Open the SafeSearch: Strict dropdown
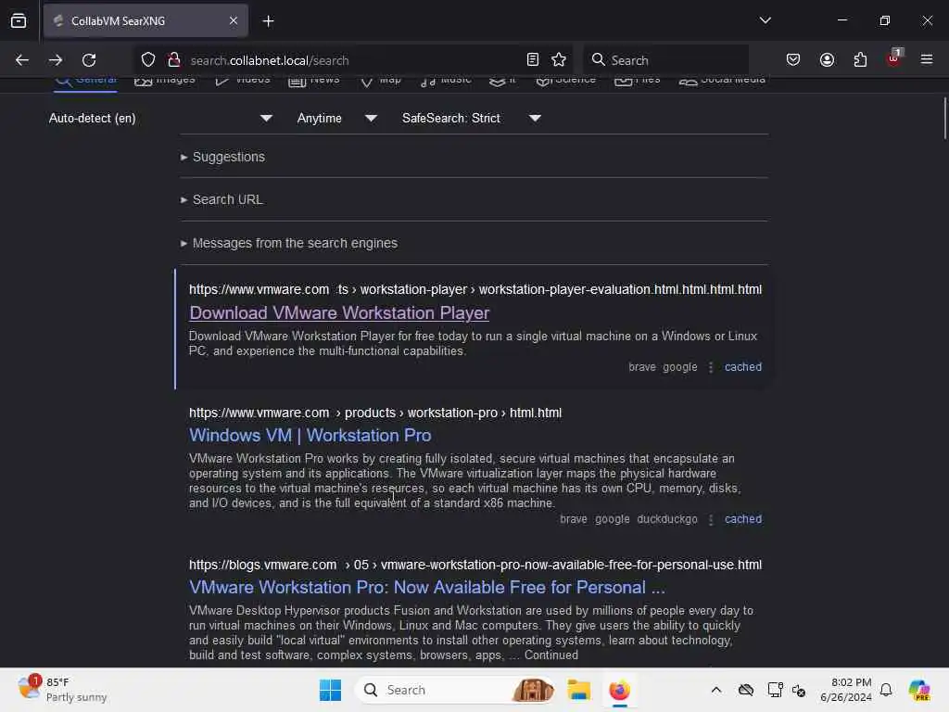This screenshot has height=712, width=949. tap(472, 118)
